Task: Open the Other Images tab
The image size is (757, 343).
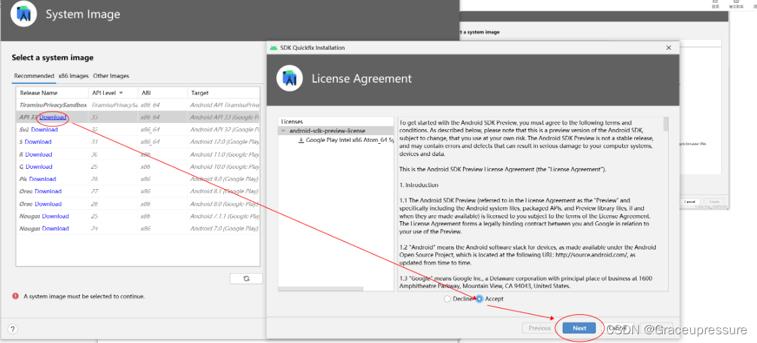Action: [111, 76]
